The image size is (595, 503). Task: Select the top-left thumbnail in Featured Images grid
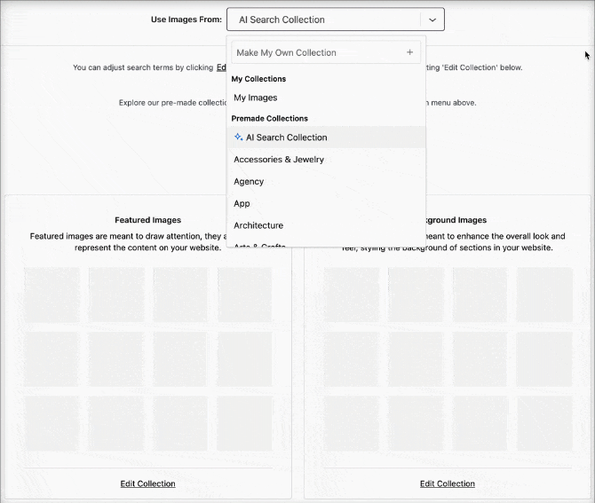click(x=51, y=295)
